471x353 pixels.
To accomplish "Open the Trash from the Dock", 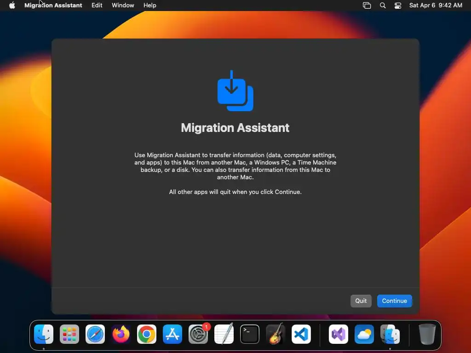I will coord(427,334).
